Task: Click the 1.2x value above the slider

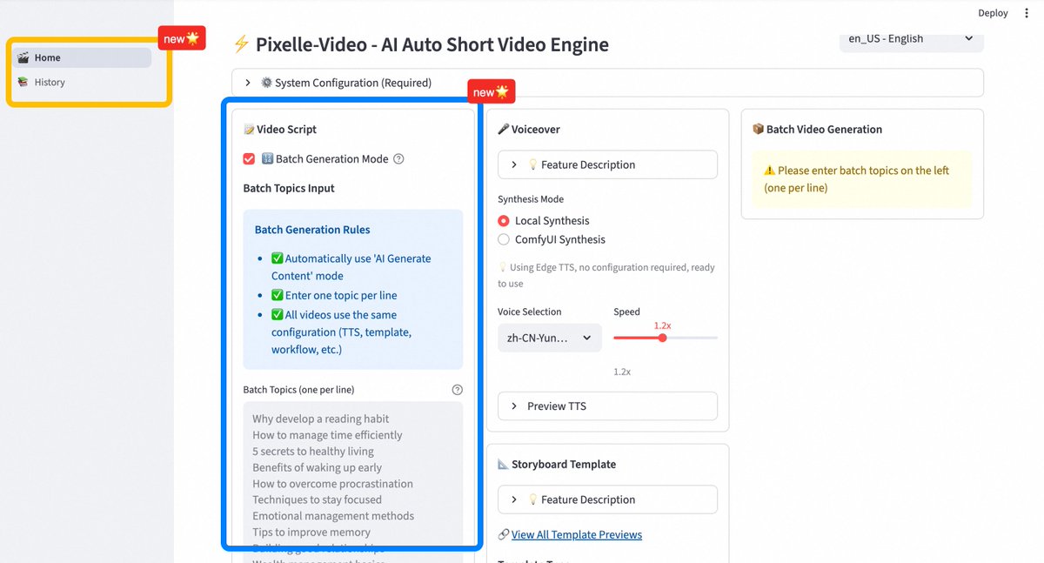Action: (x=663, y=325)
